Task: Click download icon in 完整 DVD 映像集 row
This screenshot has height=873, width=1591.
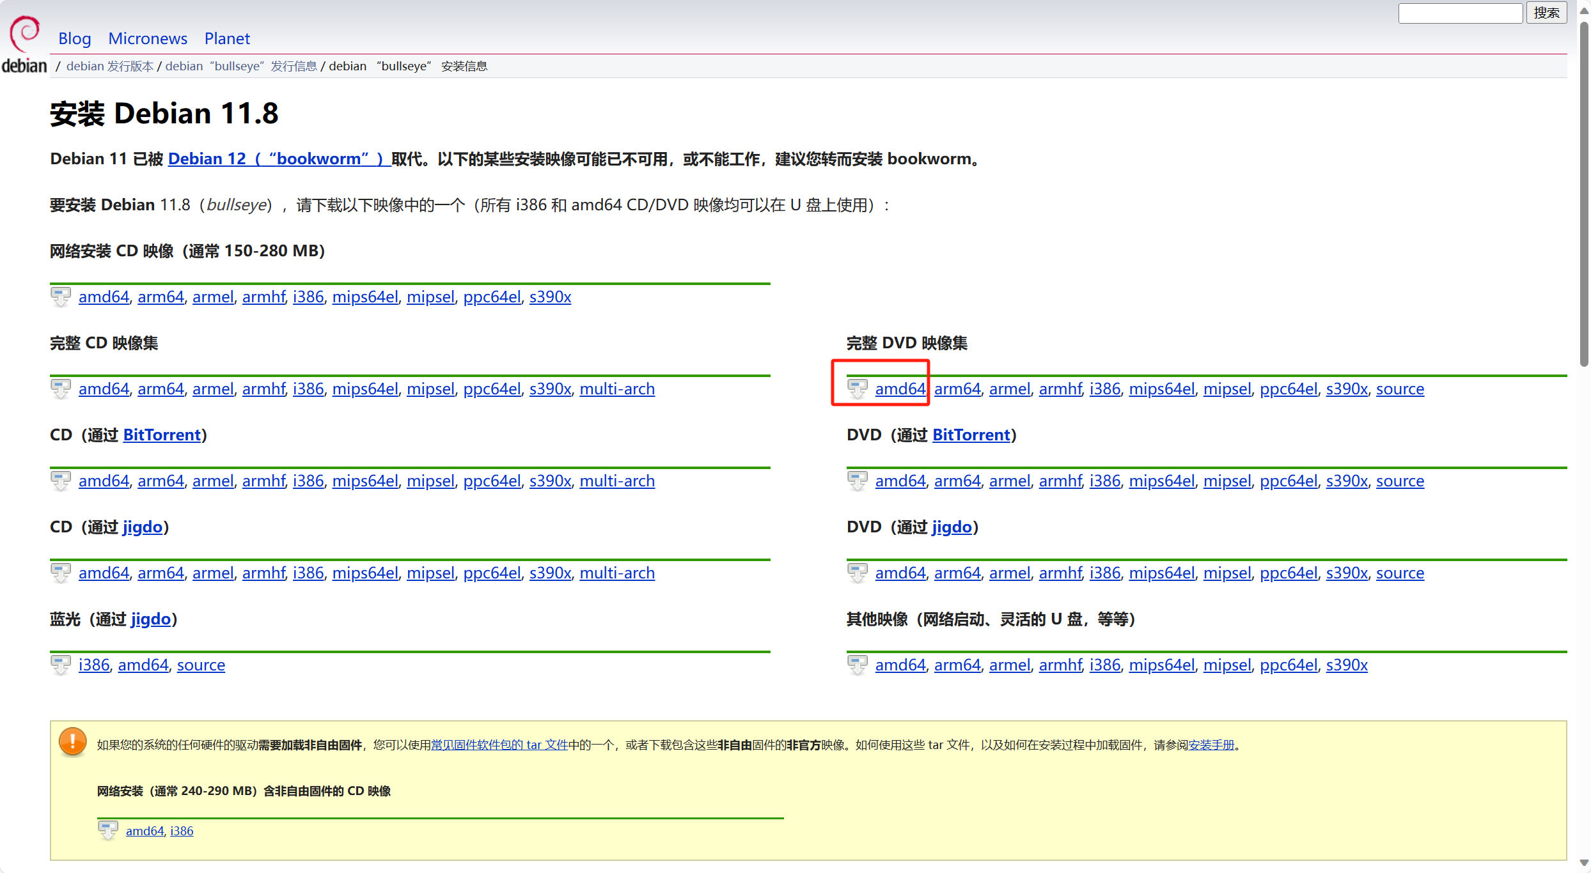Action: pyautogui.click(x=858, y=389)
